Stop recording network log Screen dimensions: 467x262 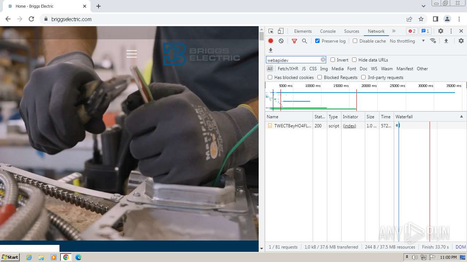(x=271, y=41)
